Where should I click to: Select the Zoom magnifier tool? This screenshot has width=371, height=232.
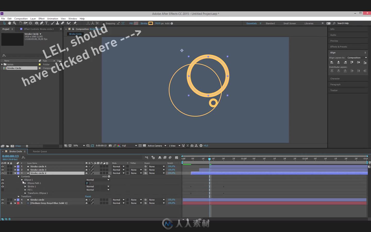[14, 23]
